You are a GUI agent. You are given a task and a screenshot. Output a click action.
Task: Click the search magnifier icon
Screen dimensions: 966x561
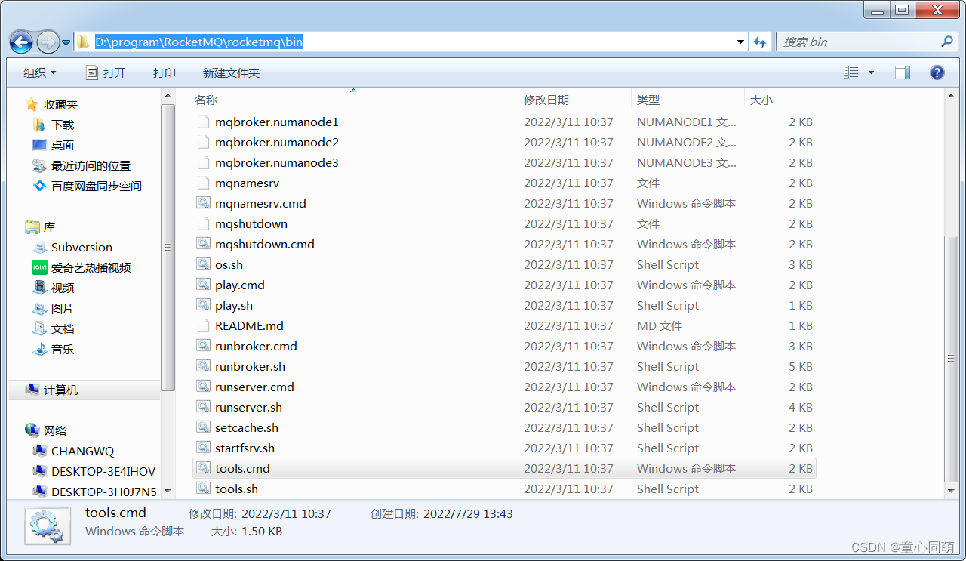[947, 42]
